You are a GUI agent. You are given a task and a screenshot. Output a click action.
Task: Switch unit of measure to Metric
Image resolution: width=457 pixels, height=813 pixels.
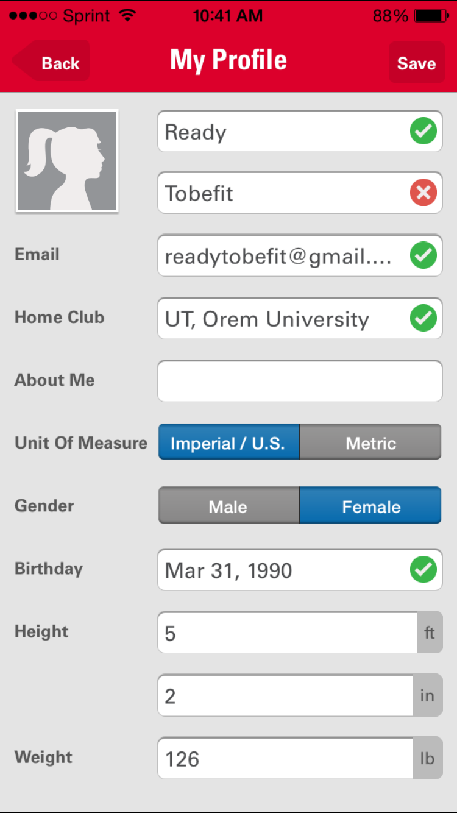click(370, 442)
